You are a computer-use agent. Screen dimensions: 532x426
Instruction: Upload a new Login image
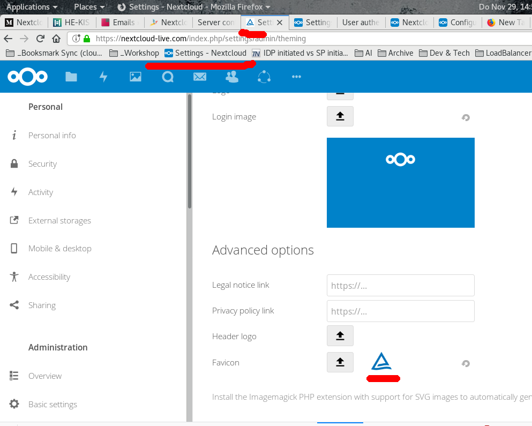(340, 116)
